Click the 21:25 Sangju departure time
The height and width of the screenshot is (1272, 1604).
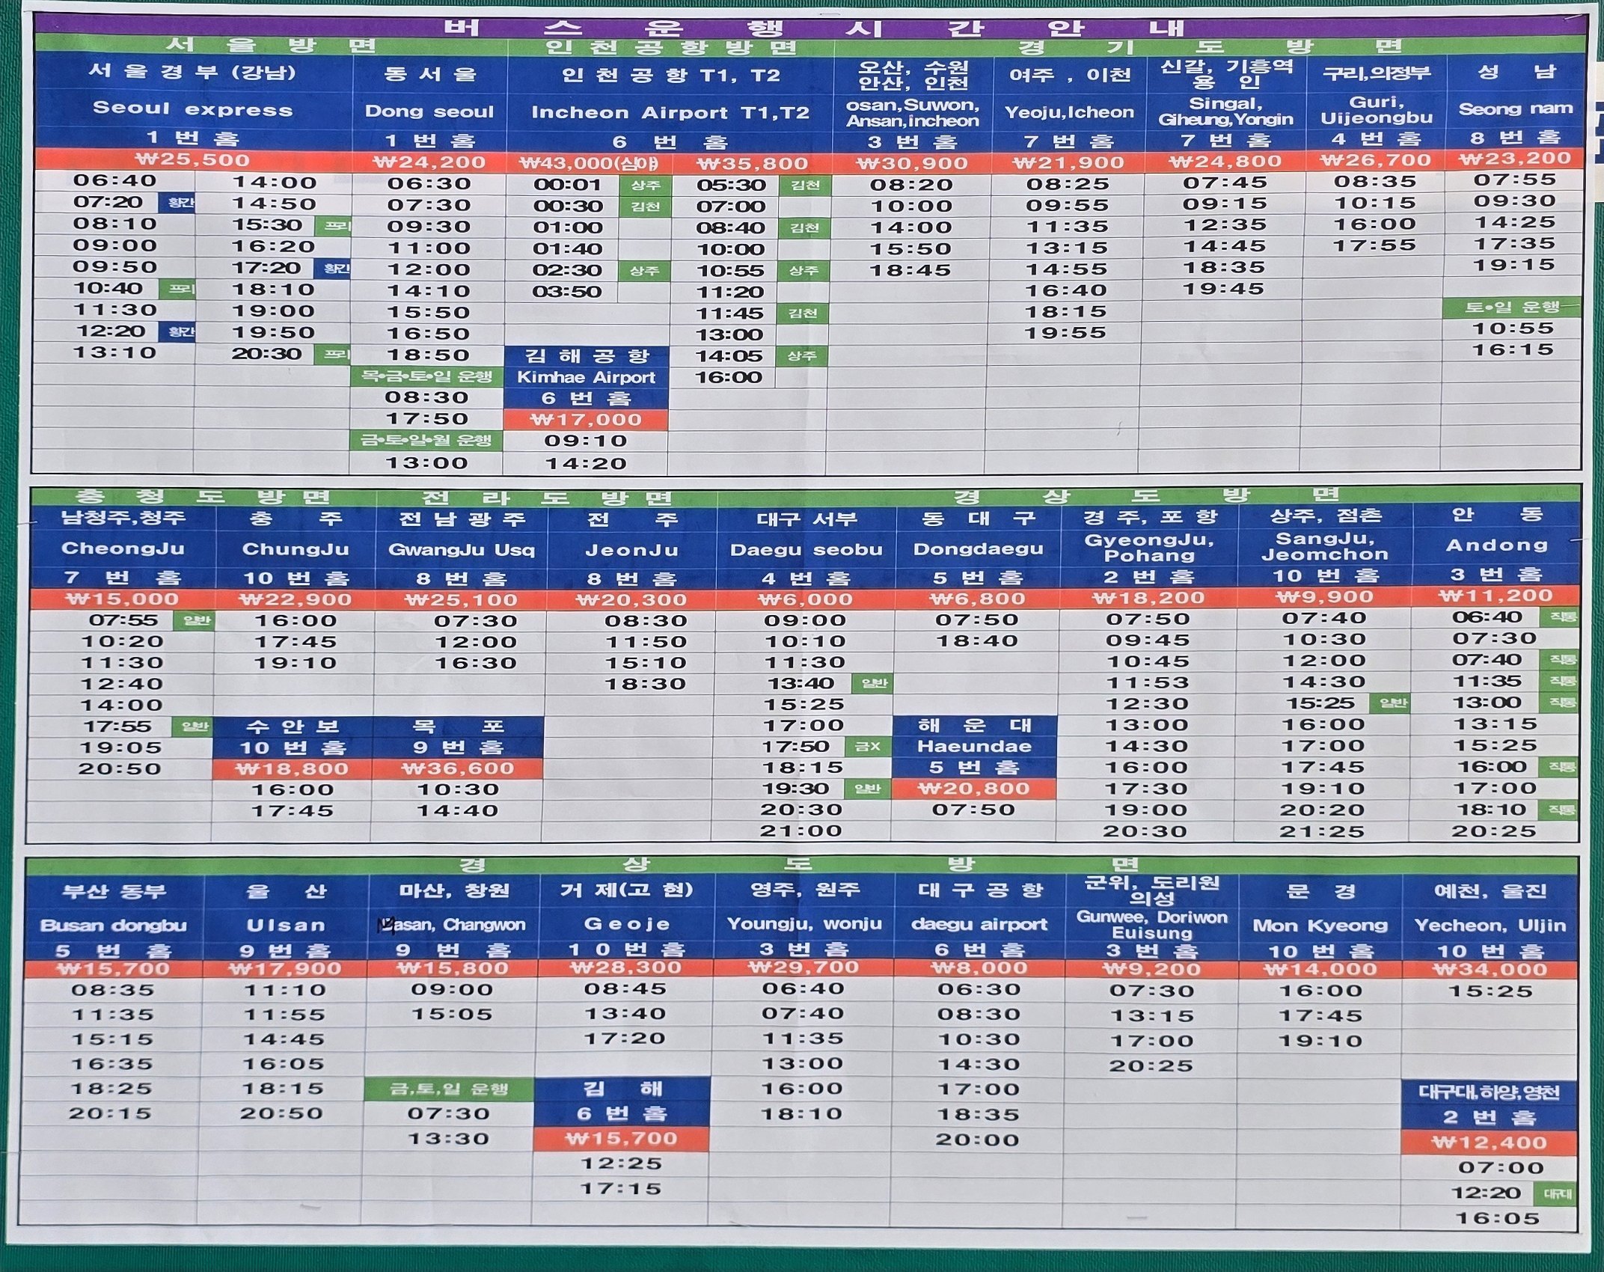coord(1322,831)
